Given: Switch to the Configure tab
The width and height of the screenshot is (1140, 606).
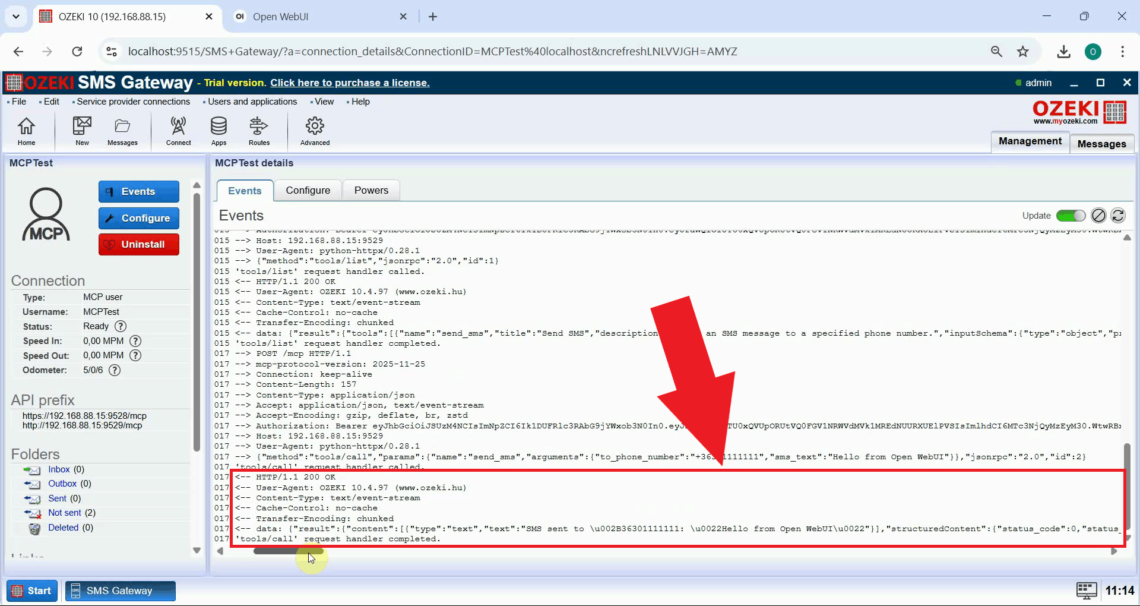Looking at the screenshot, I should pos(308,190).
